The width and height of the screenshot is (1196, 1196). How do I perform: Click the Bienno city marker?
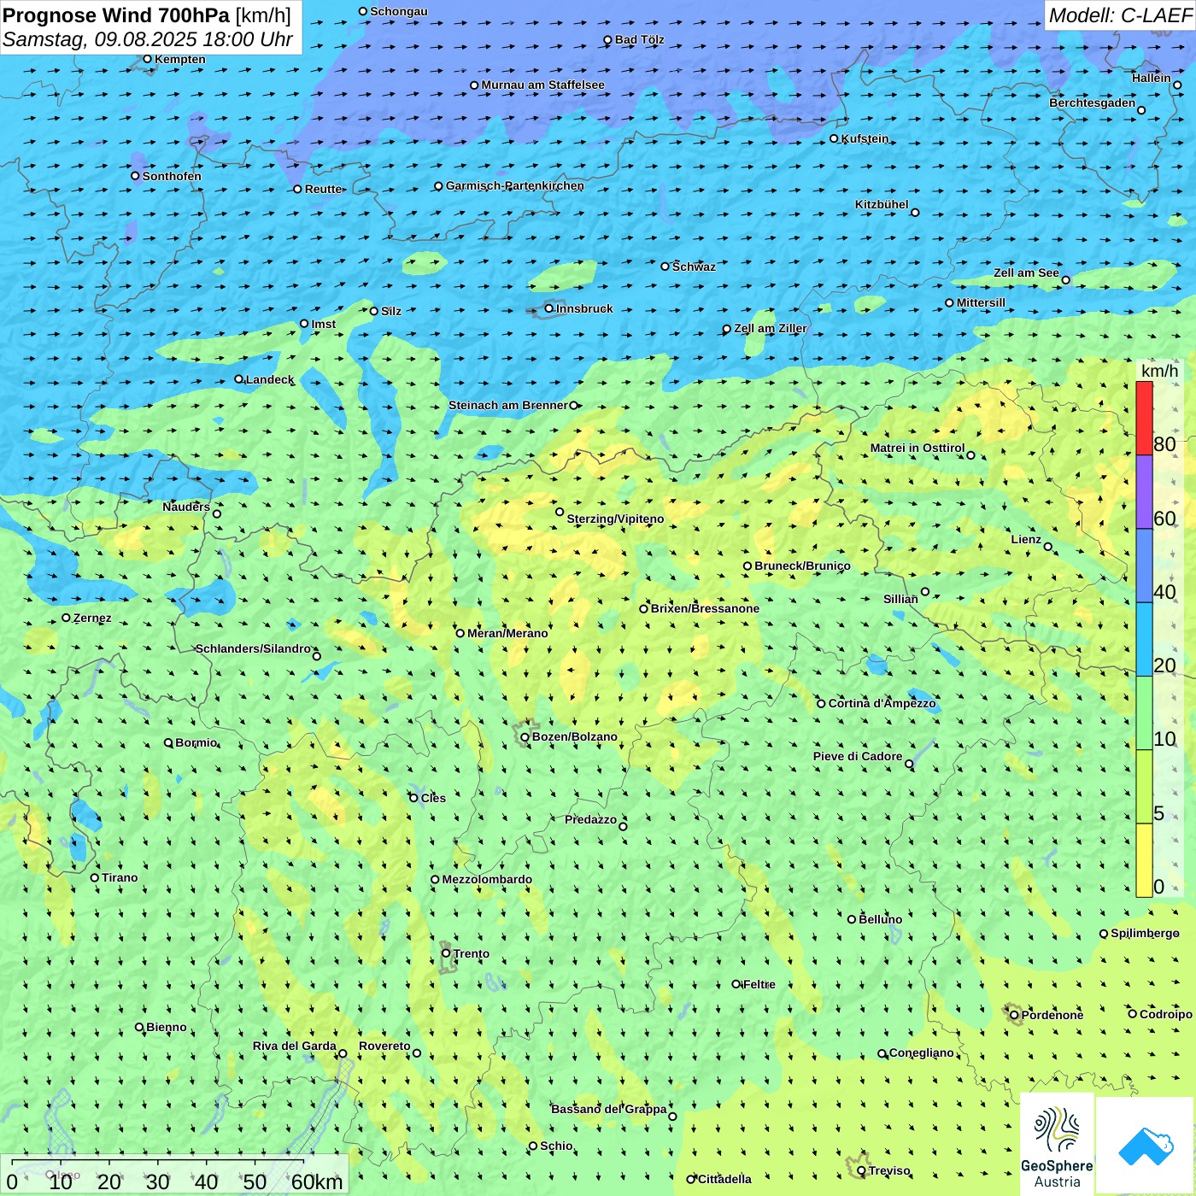tap(139, 1027)
